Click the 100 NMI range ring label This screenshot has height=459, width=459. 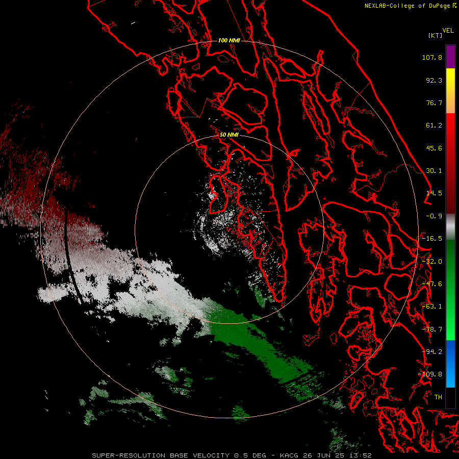click(229, 40)
